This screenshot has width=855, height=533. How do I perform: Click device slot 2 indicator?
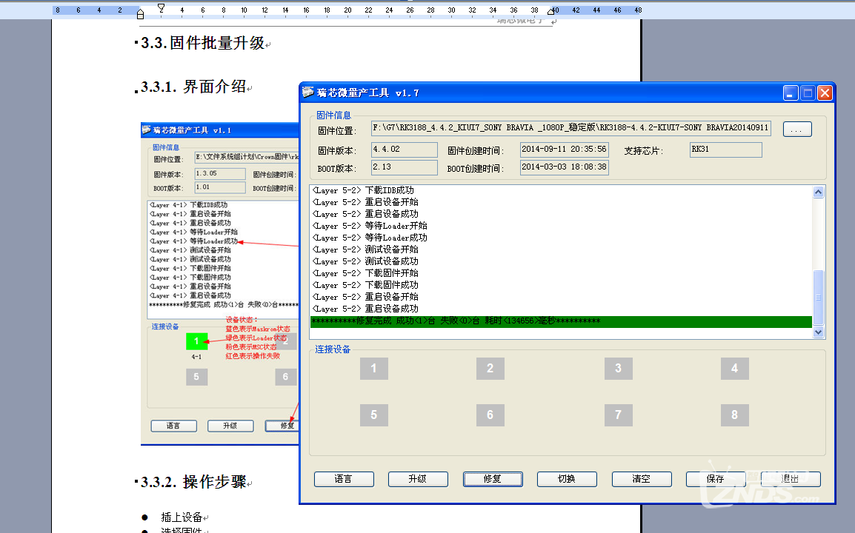(x=490, y=369)
